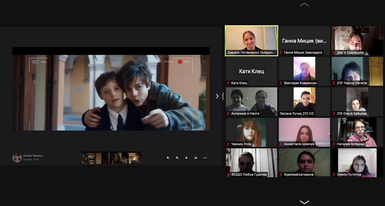
Task: Select КурковаЕкатерина video tile
Action: point(304,163)
